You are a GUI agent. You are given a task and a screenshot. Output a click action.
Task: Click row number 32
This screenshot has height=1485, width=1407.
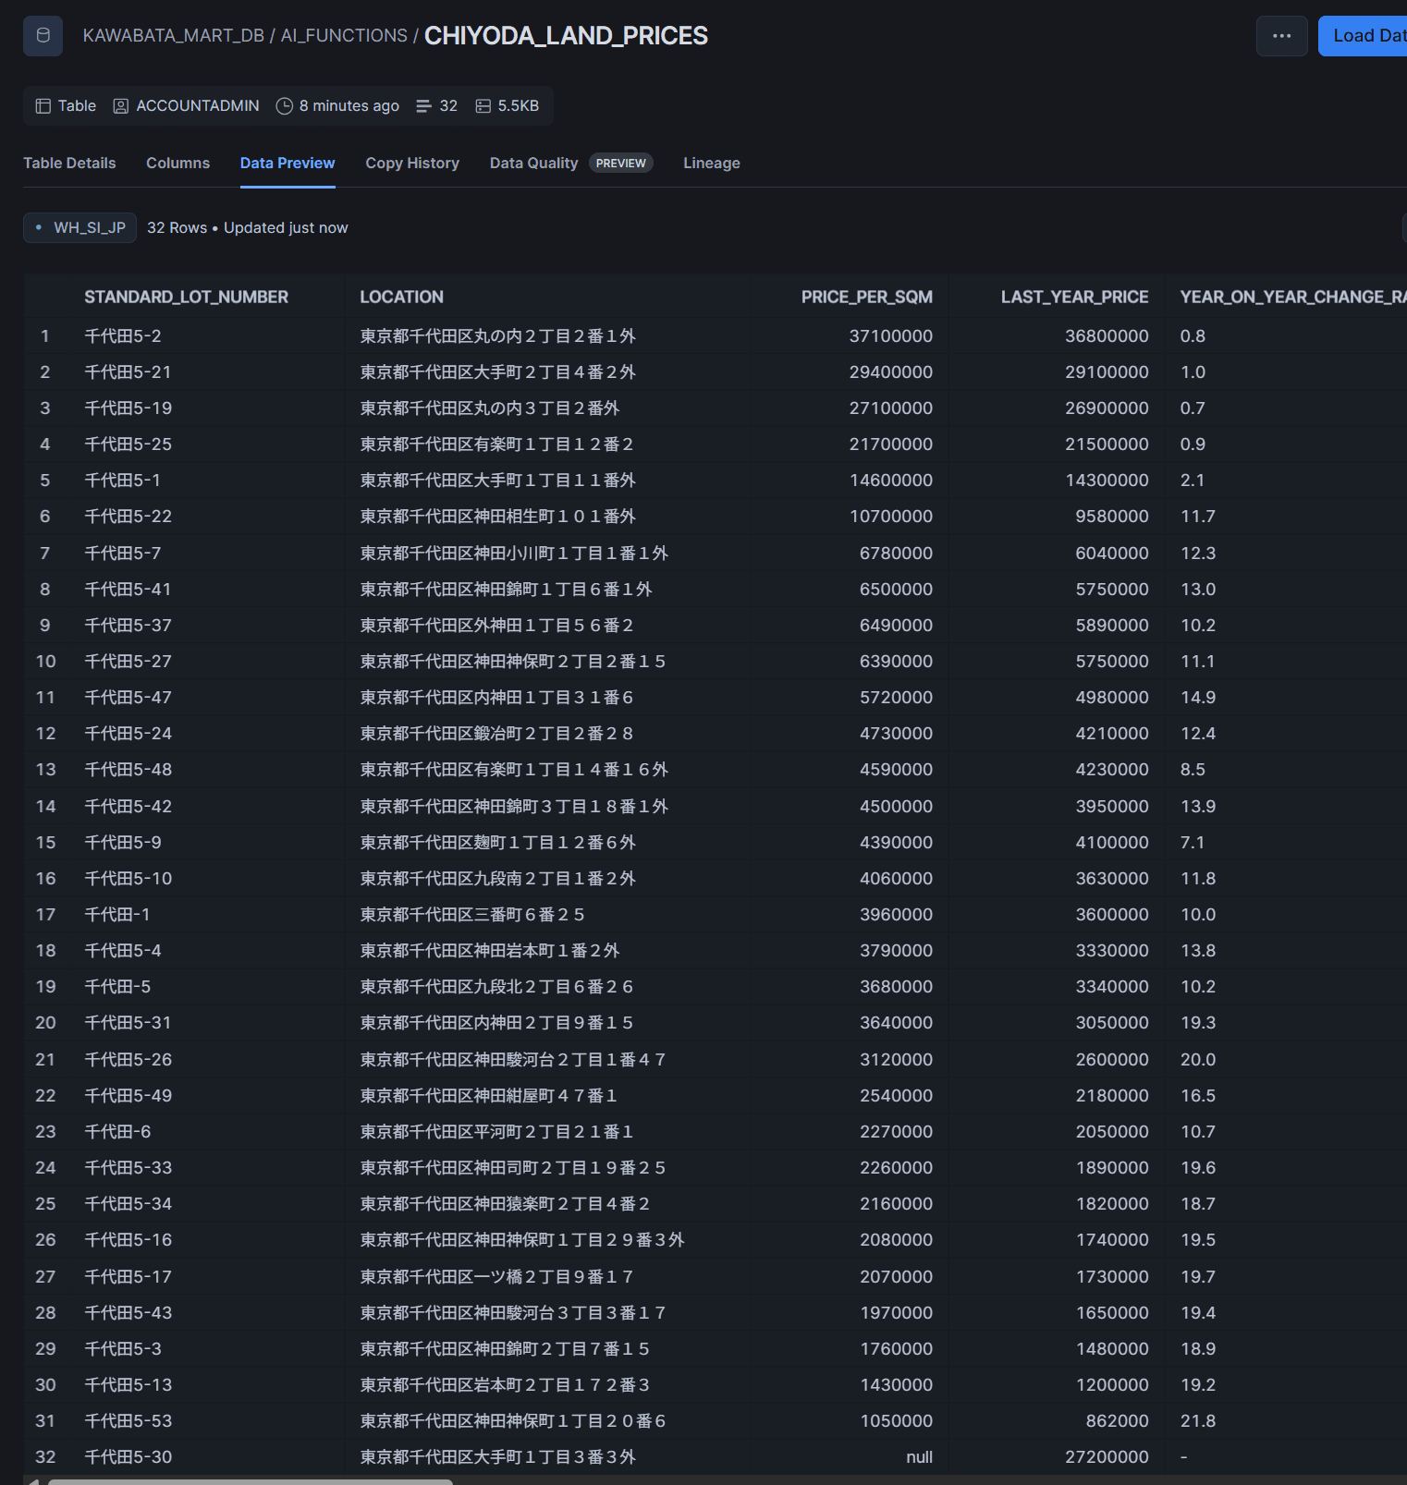tap(45, 1456)
